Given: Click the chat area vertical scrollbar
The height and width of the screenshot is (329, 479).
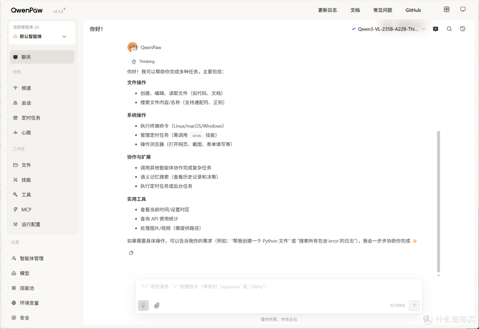Looking at the screenshot, I should [438, 201].
